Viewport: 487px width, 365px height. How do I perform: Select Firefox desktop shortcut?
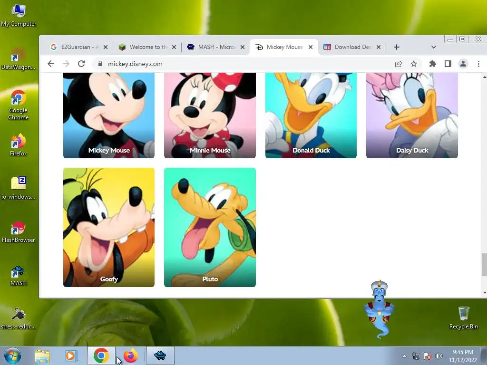click(x=19, y=145)
